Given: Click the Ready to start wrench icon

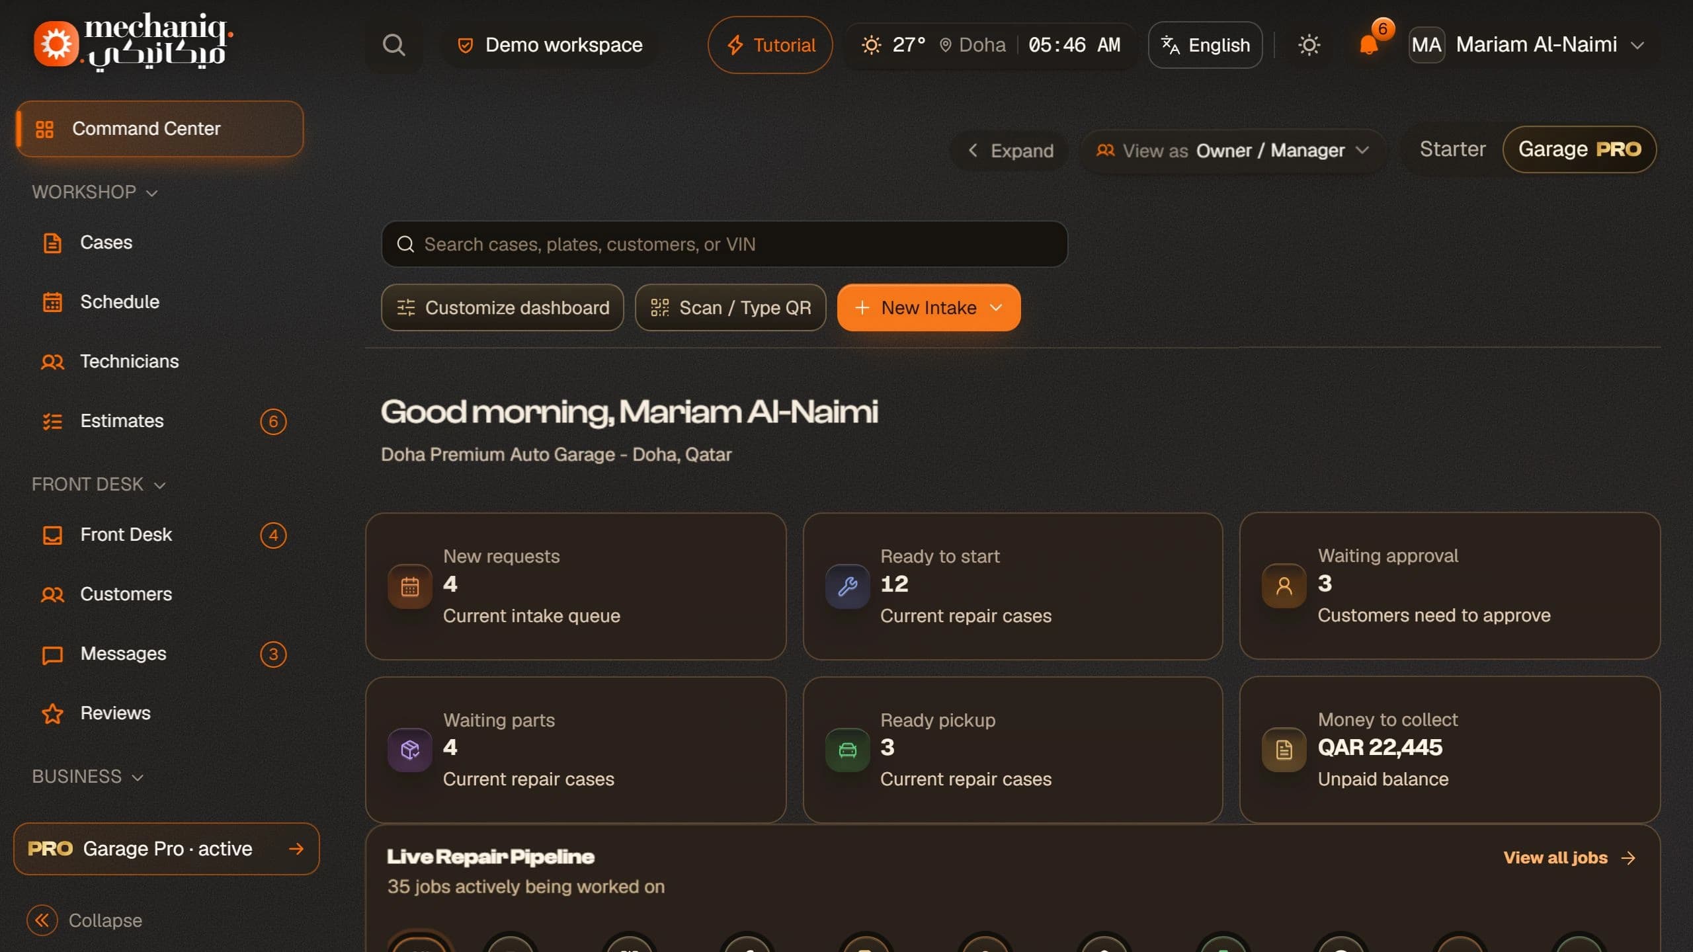Looking at the screenshot, I should point(848,586).
